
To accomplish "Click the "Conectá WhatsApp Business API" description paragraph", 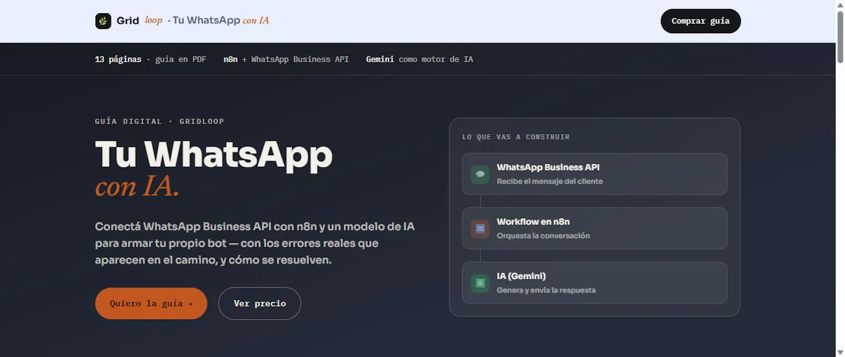I will (x=255, y=243).
